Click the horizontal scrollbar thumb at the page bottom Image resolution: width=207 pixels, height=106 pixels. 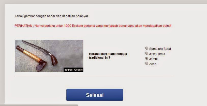click(x=39, y=105)
